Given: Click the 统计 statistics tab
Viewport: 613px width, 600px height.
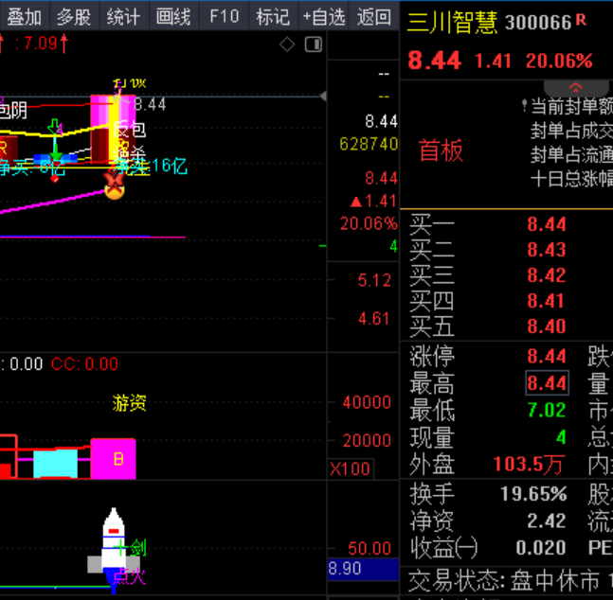Looking at the screenshot, I should (123, 17).
